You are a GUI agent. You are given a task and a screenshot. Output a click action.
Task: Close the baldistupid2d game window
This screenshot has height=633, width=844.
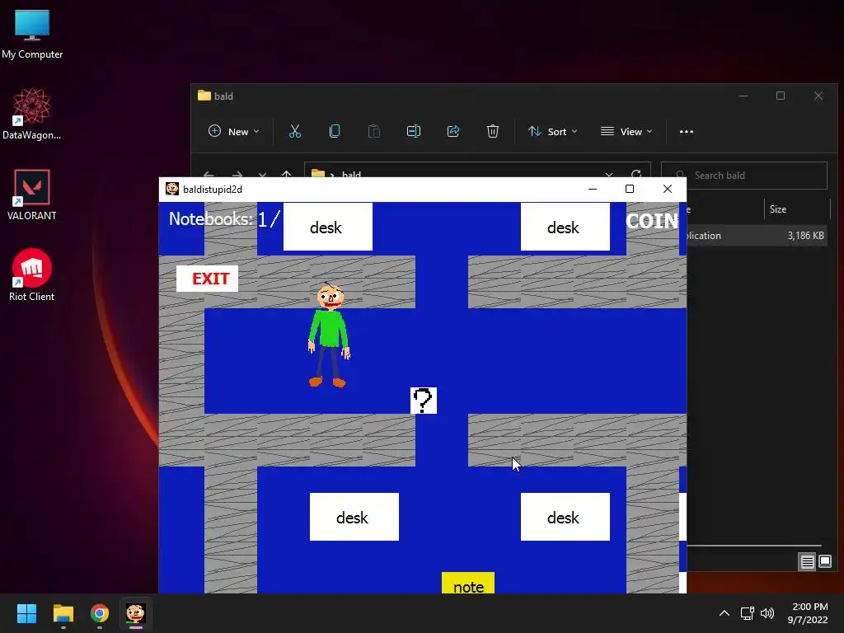coord(668,189)
